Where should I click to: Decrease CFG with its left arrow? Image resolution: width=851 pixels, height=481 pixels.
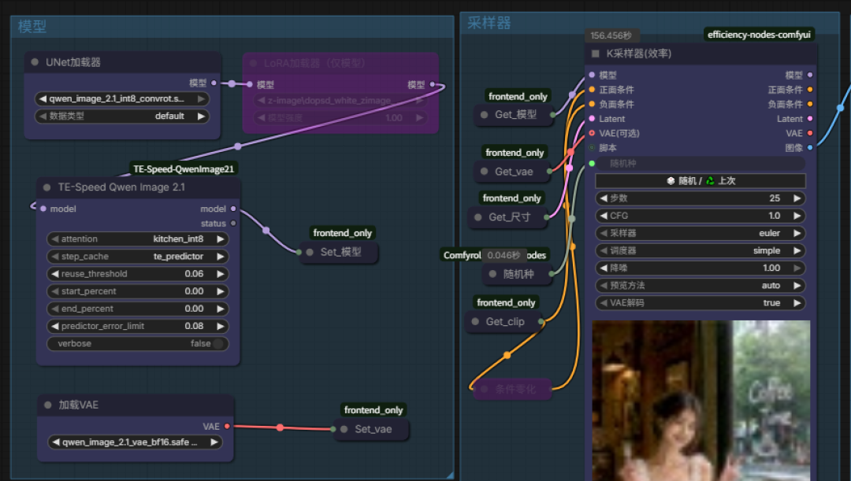603,216
